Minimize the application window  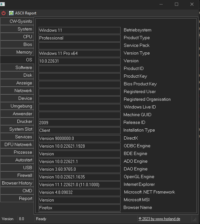point(161,4)
